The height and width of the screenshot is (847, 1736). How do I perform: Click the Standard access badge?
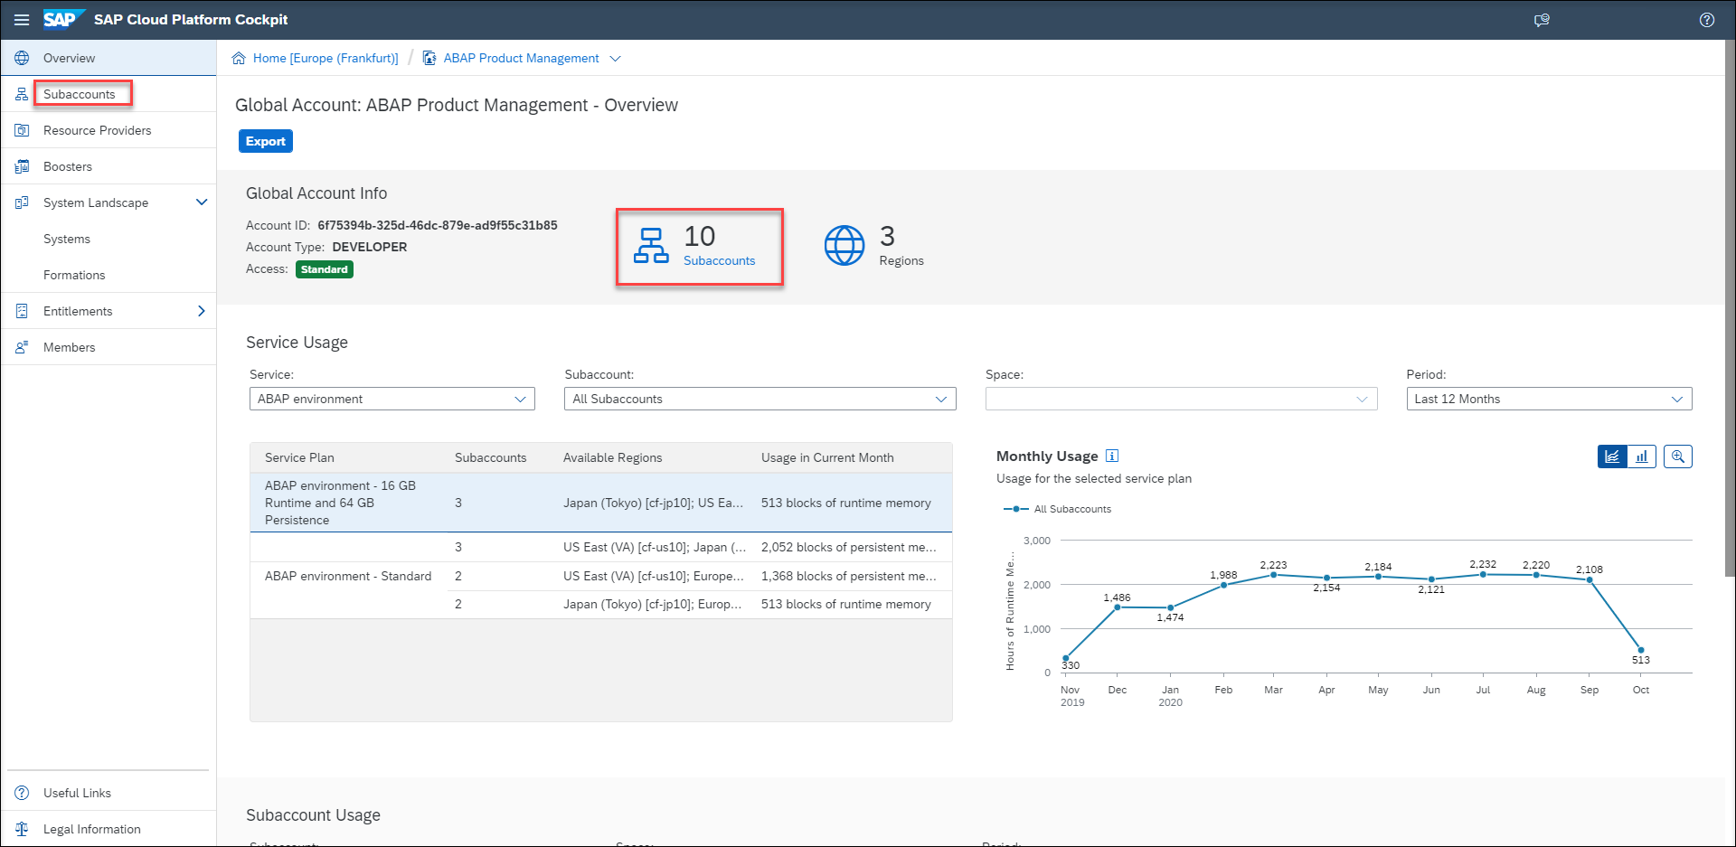(x=325, y=269)
